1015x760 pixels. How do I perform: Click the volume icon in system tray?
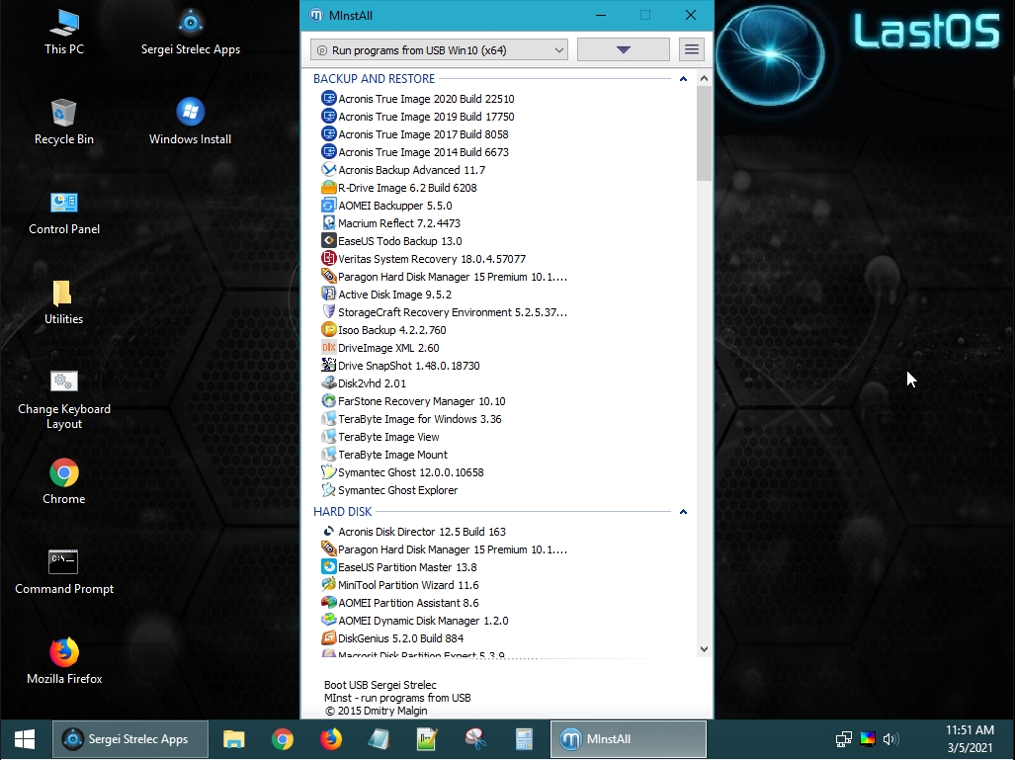point(891,739)
